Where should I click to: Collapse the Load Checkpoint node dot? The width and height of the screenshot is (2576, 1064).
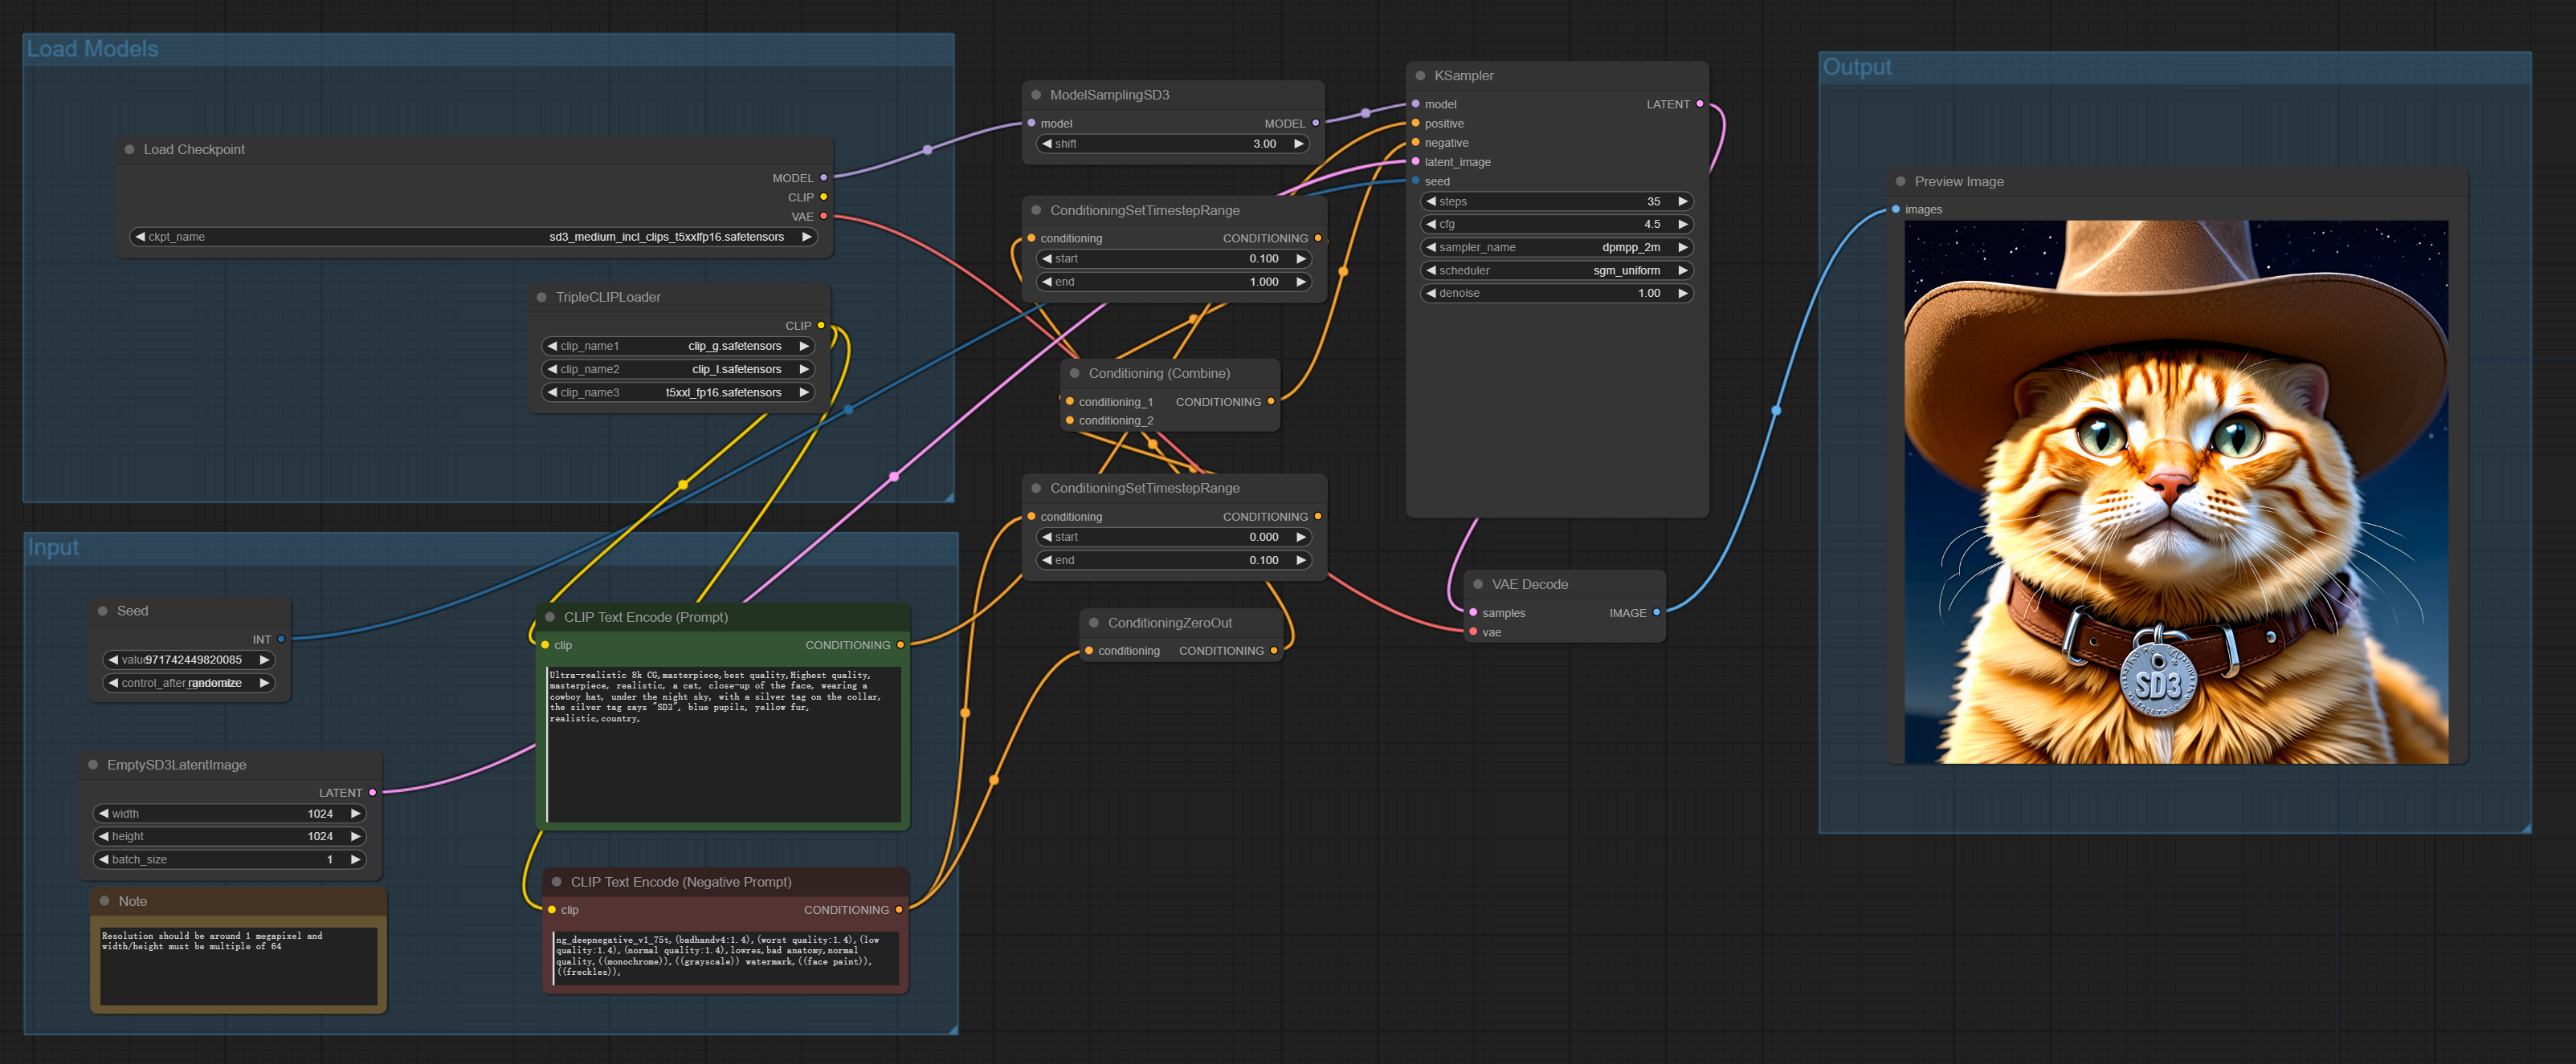coord(129,150)
